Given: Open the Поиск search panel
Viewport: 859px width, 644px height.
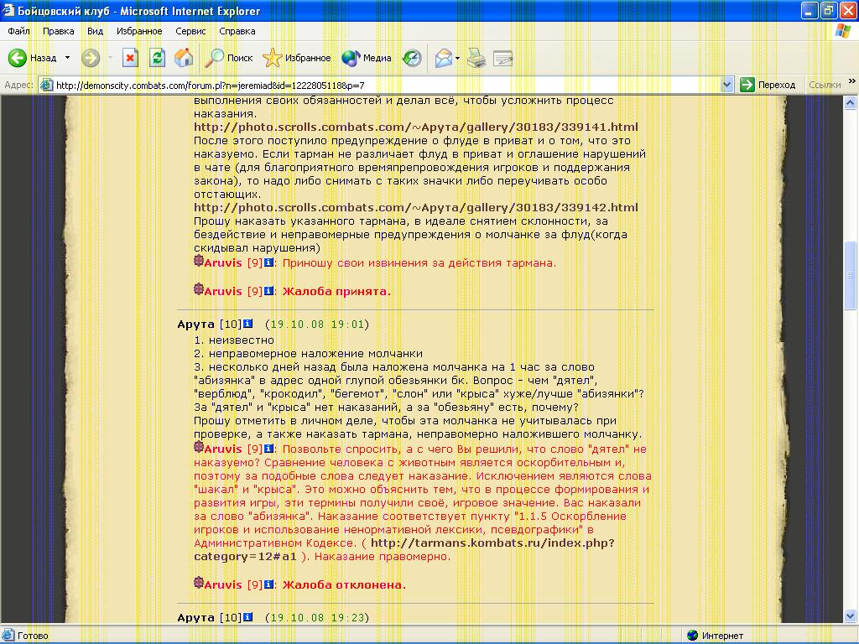Looking at the screenshot, I should point(229,58).
